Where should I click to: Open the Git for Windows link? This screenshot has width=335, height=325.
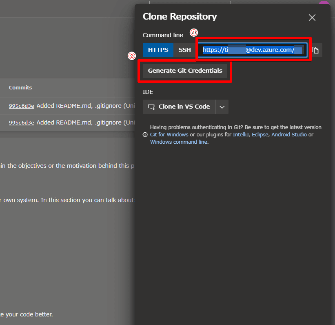[x=169, y=135]
